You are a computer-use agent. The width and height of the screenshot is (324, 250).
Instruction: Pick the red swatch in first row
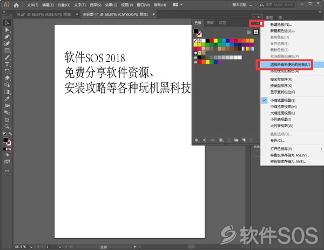[212, 41]
